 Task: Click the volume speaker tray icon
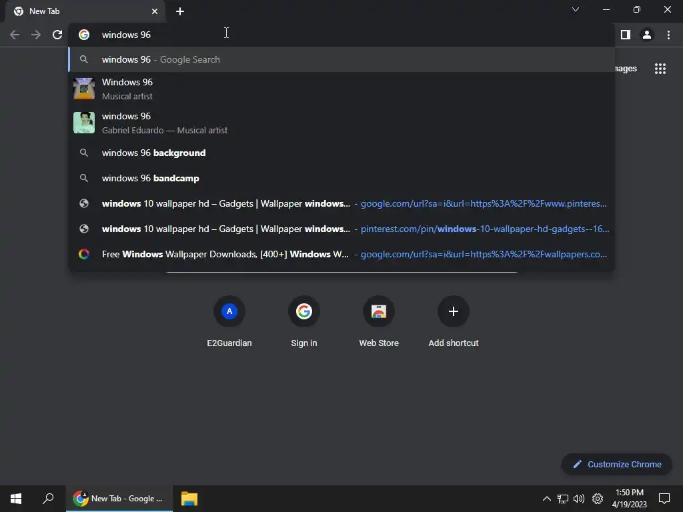[579, 499]
